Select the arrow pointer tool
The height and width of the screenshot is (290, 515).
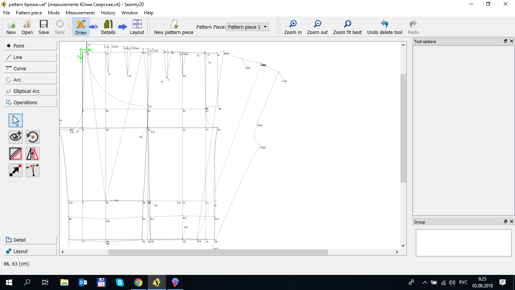point(15,120)
